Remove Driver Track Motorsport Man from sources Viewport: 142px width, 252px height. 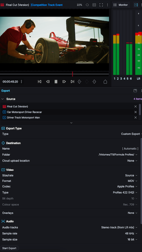135,117
